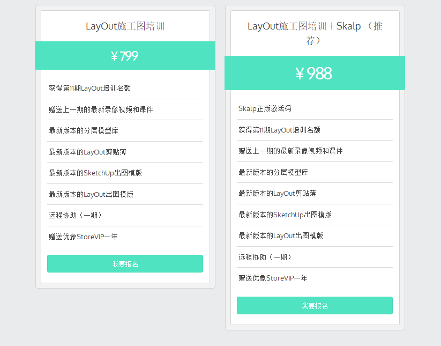Choose 最新版本的分层模型库 in the ¥799 plan
Screen dimensions: 441x346
tap(87, 131)
